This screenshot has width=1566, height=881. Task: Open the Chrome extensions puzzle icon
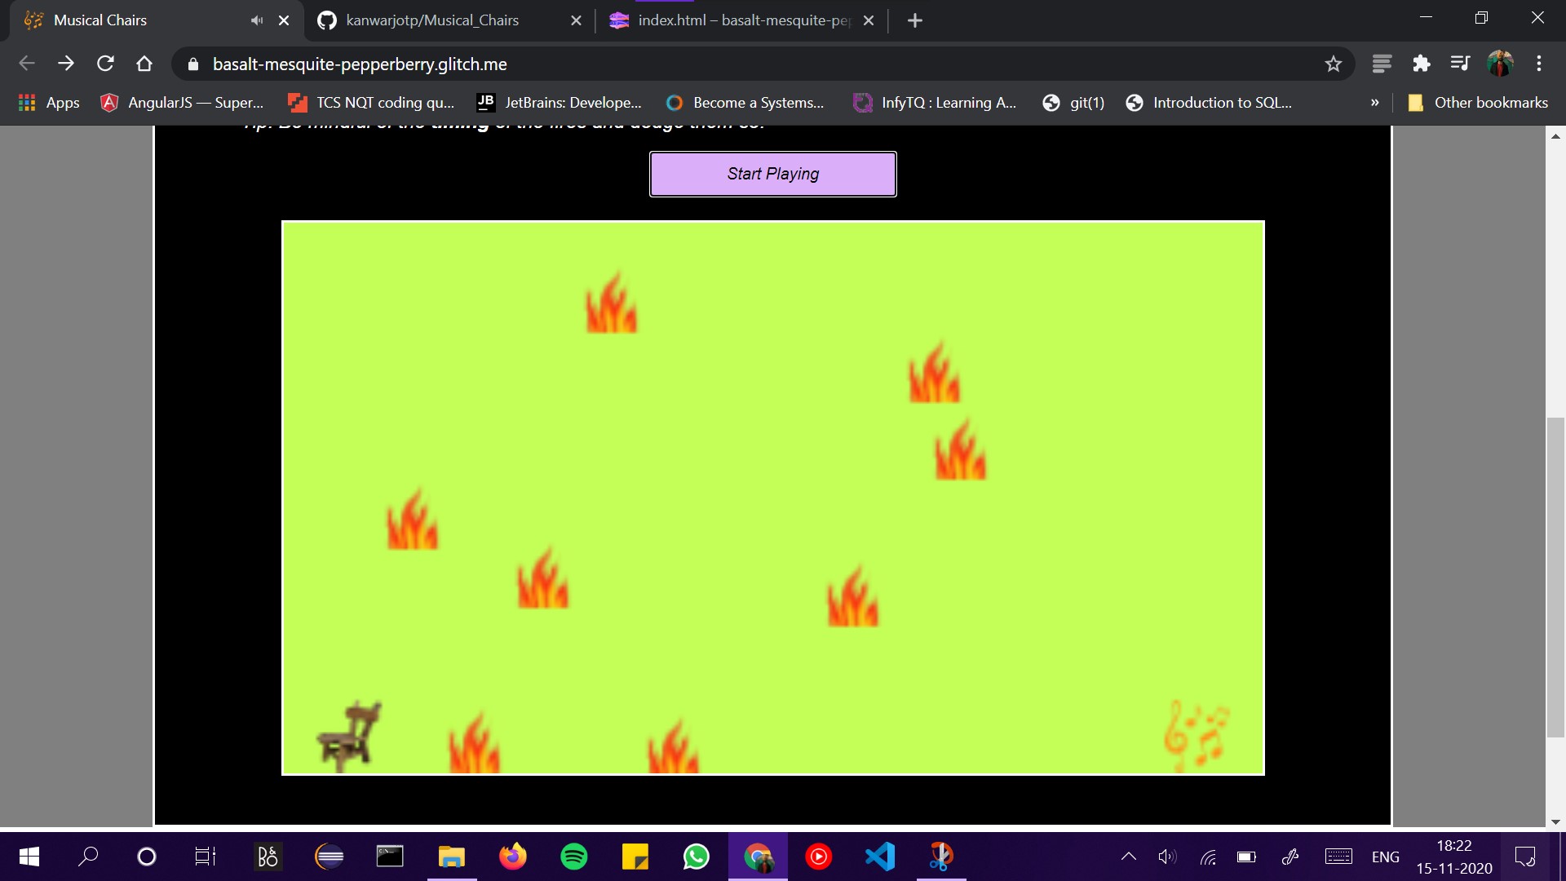coord(1421,64)
